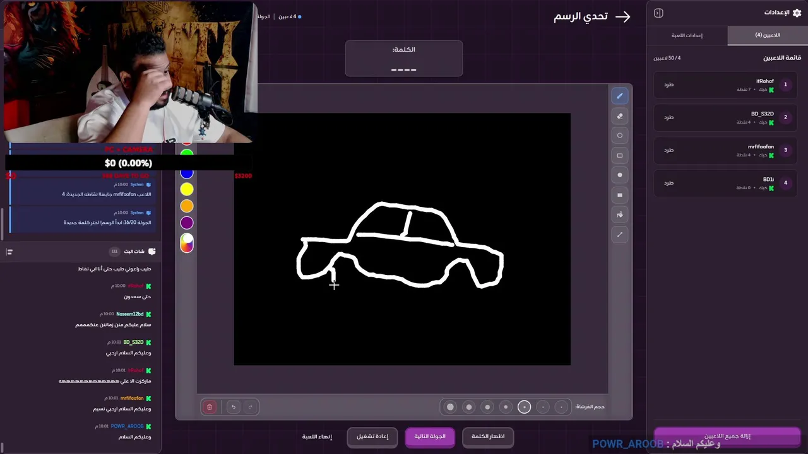Click on the black drawing canvas
This screenshot has height=454, width=808.
402,239
